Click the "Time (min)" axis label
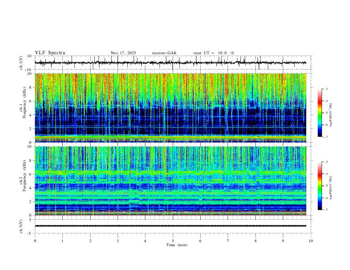The width and height of the screenshot is (350, 270). point(177,245)
